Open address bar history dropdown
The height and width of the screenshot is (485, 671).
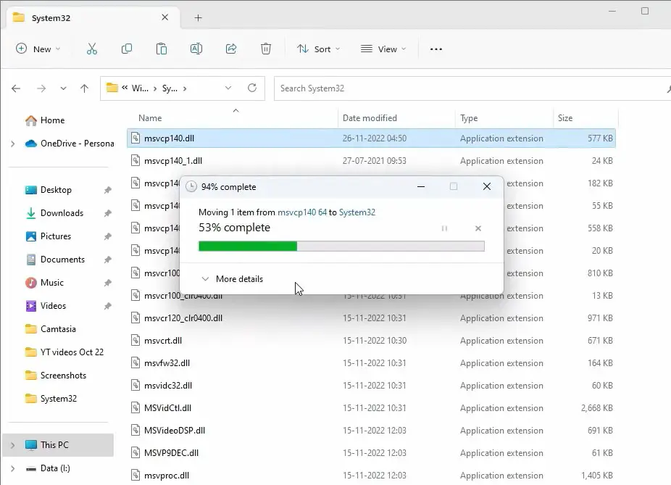point(228,88)
